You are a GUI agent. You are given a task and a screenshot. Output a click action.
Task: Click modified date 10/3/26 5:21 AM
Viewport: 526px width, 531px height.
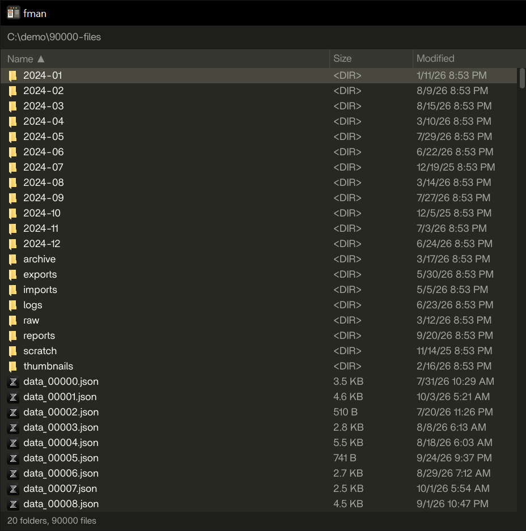click(x=453, y=397)
